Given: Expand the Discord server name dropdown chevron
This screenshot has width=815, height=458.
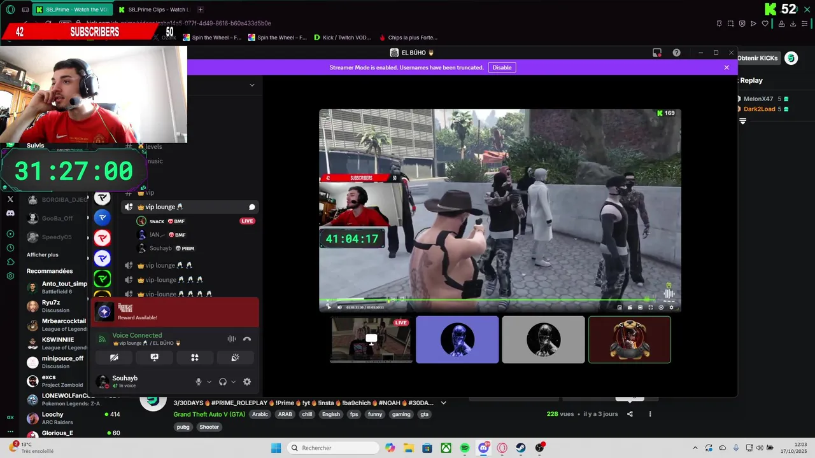Looking at the screenshot, I should 252,85.
